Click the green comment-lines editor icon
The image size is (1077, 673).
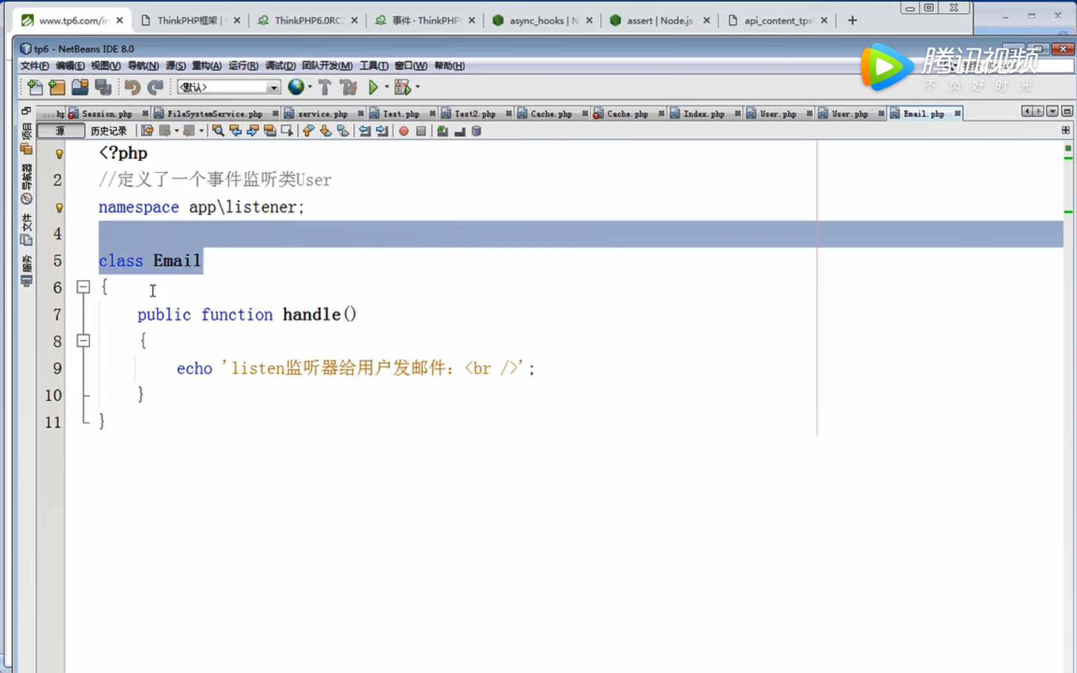(x=442, y=131)
